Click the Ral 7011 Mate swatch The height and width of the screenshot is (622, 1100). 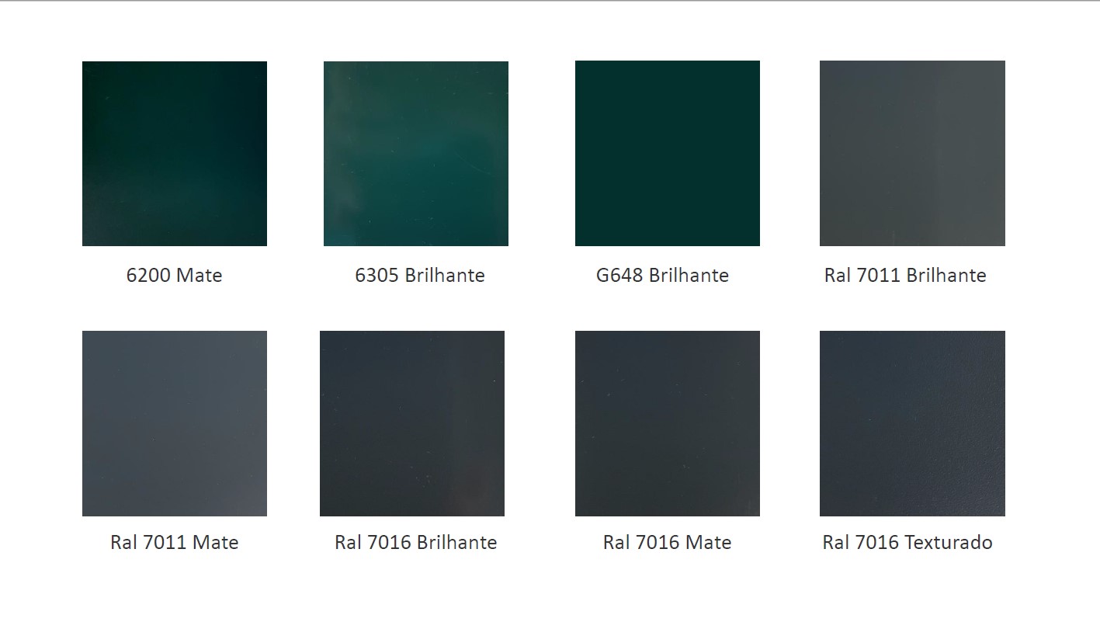pos(175,423)
